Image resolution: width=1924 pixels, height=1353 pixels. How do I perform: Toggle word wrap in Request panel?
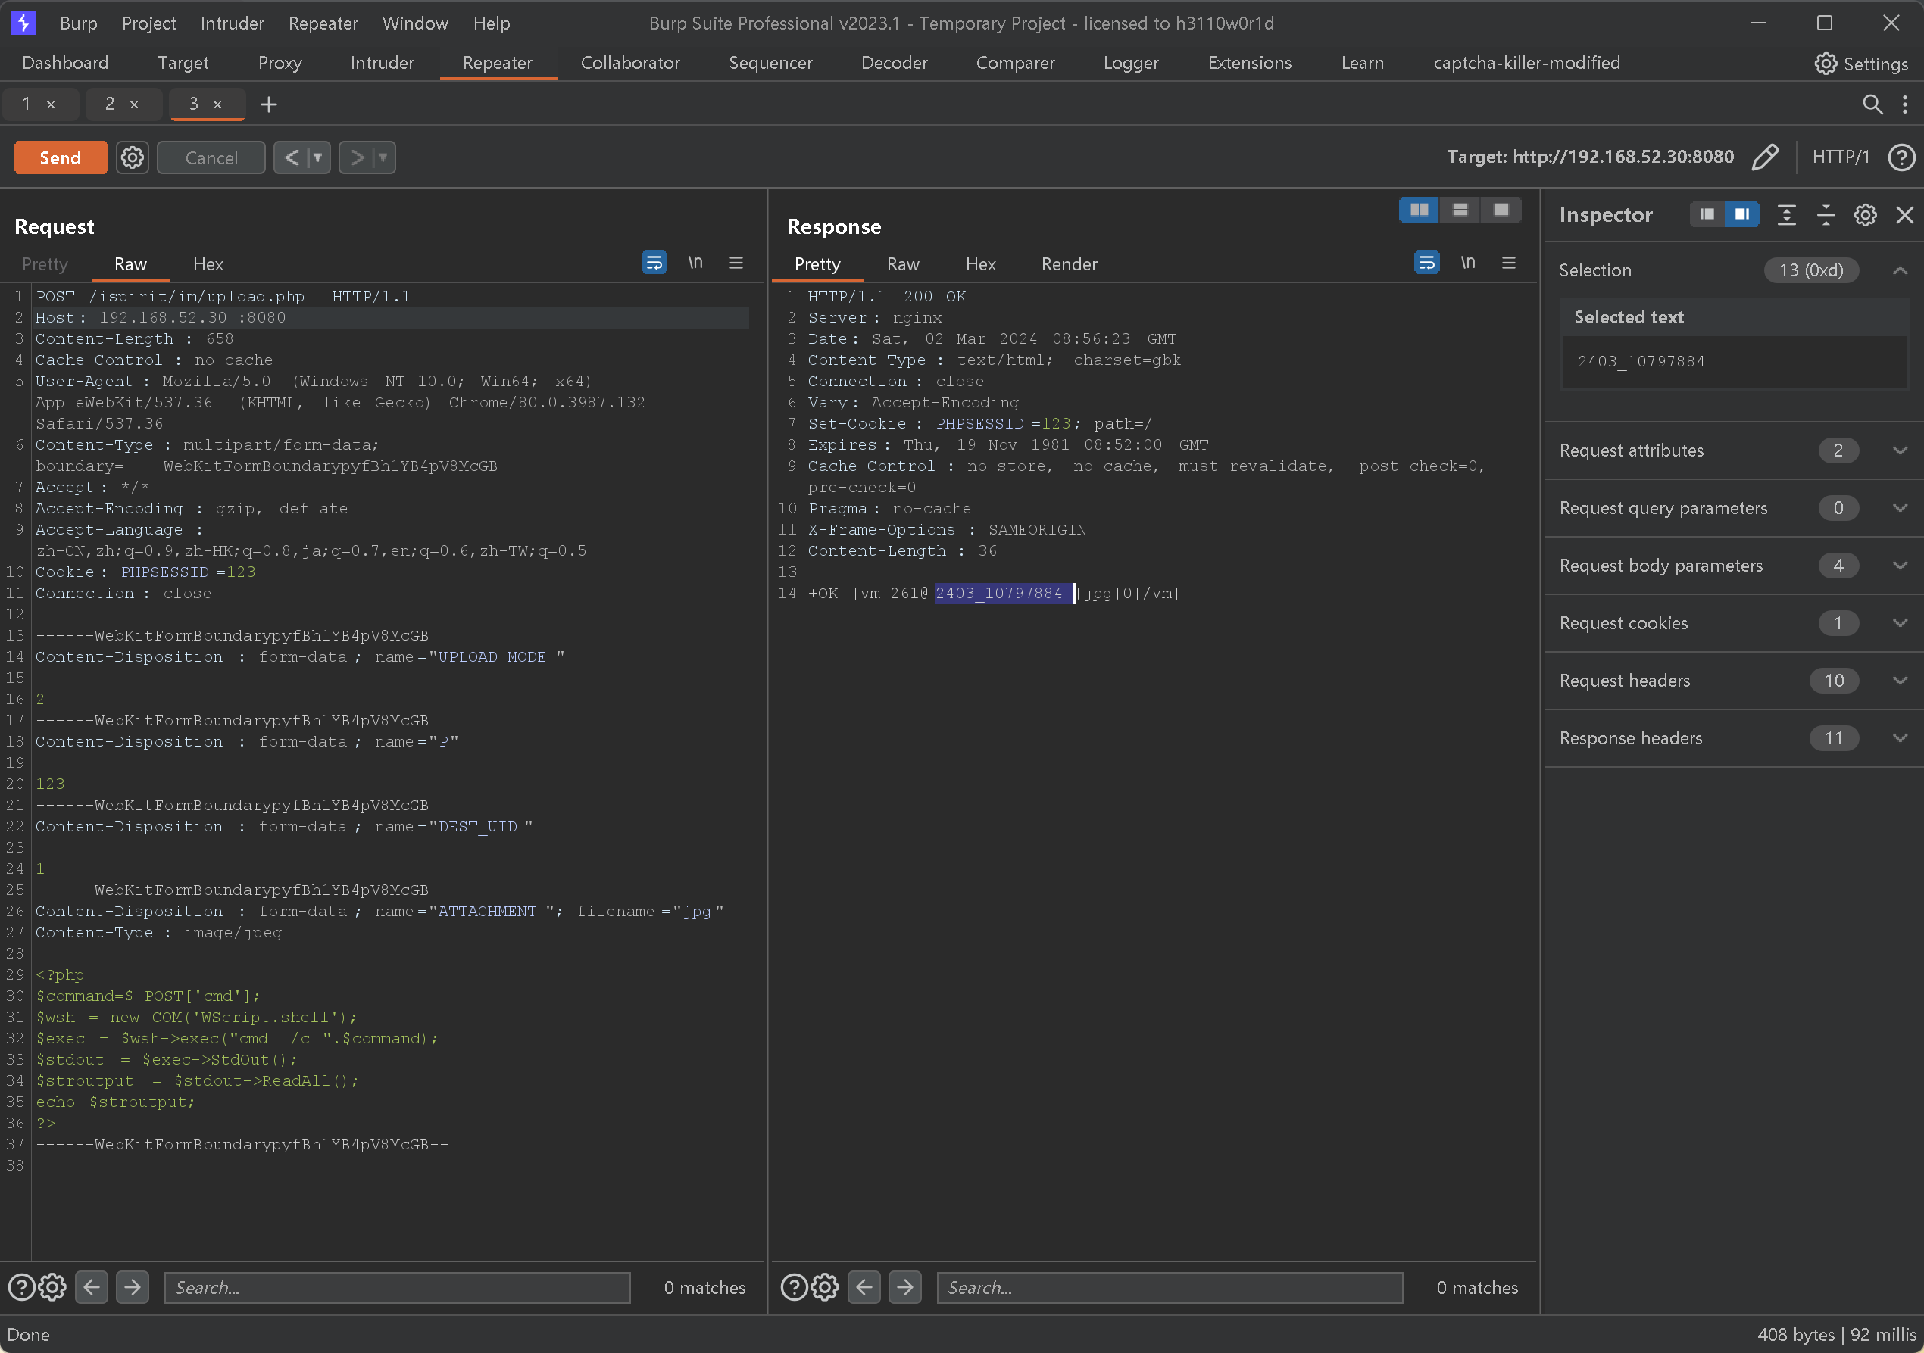click(654, 262)
